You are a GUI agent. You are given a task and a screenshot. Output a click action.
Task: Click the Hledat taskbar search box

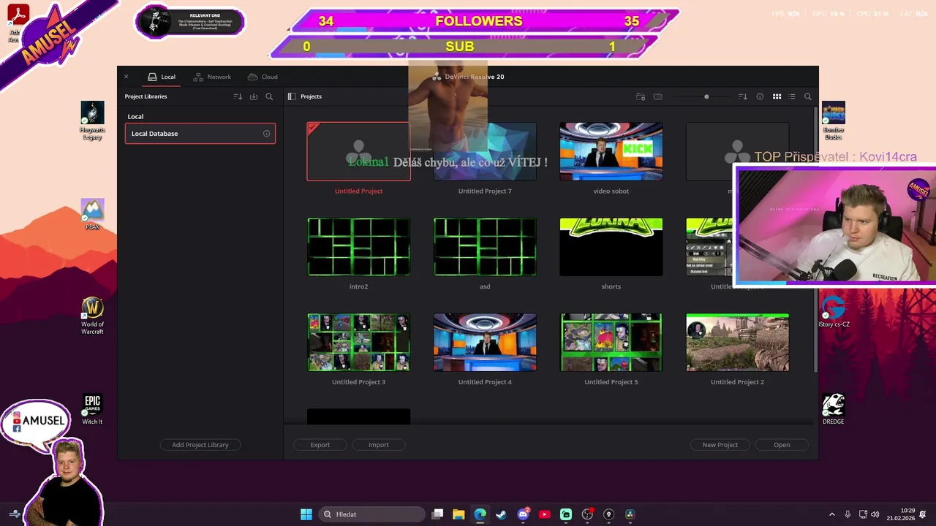click(x=372, y=514)
